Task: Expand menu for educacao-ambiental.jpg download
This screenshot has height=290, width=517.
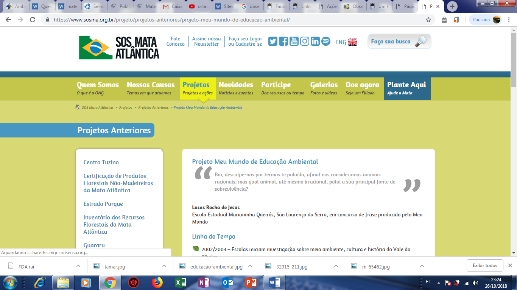Action: 250,266
